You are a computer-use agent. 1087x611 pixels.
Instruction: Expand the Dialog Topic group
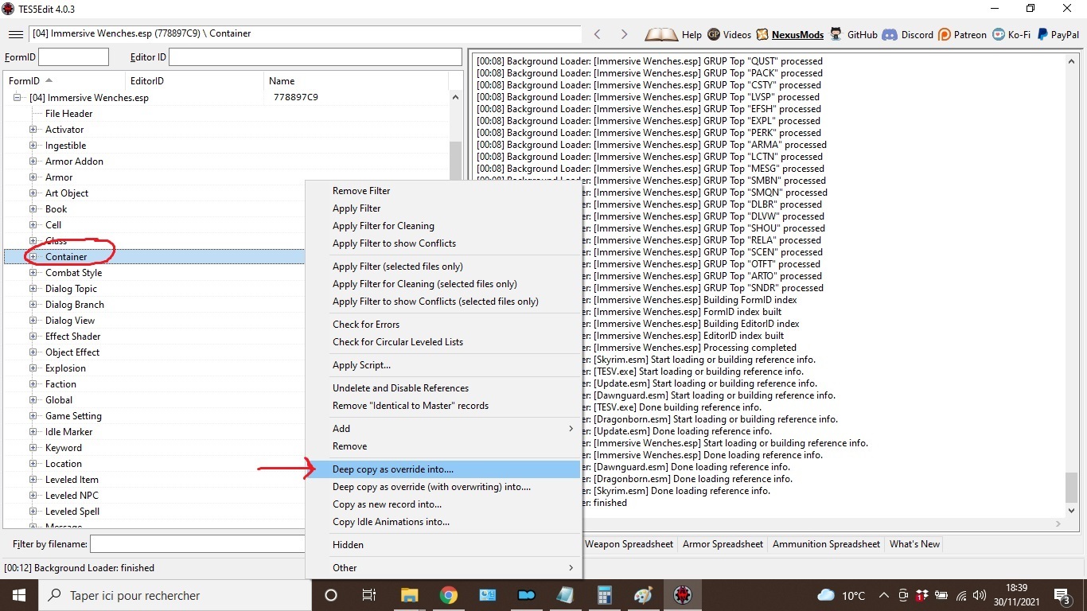tap(33, 289)
